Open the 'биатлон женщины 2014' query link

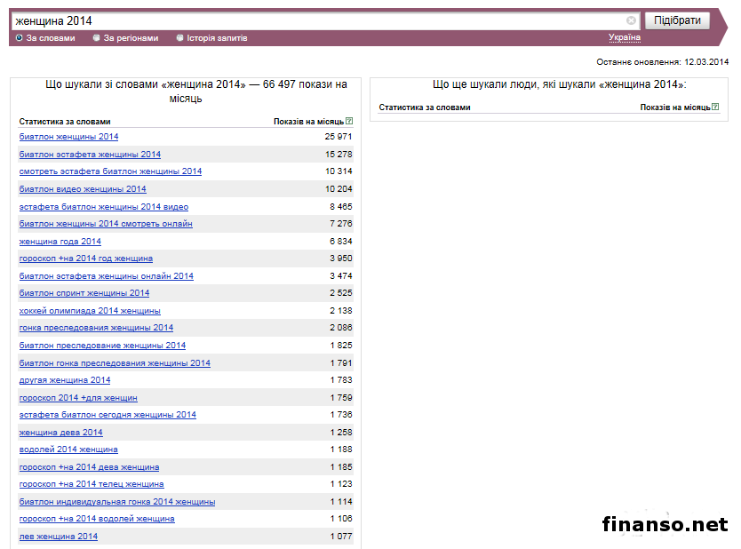[x=68, y=137]
